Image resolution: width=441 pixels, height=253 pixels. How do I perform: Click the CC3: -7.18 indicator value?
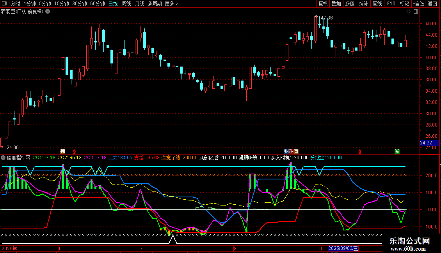(x=95, y=158)
